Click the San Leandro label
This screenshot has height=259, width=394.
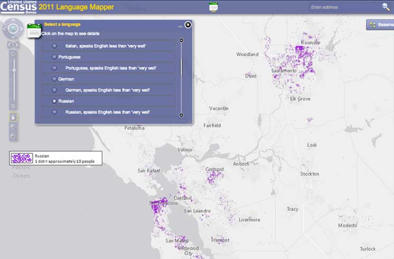coord(197,211)
